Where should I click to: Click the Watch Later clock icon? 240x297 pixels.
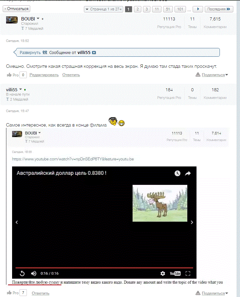click(x=177, y=173)
